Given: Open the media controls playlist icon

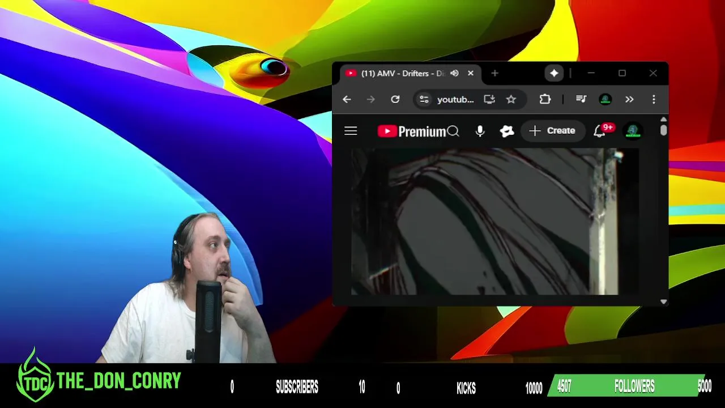Looking at the screenshot, I should (x=581, y=99).
